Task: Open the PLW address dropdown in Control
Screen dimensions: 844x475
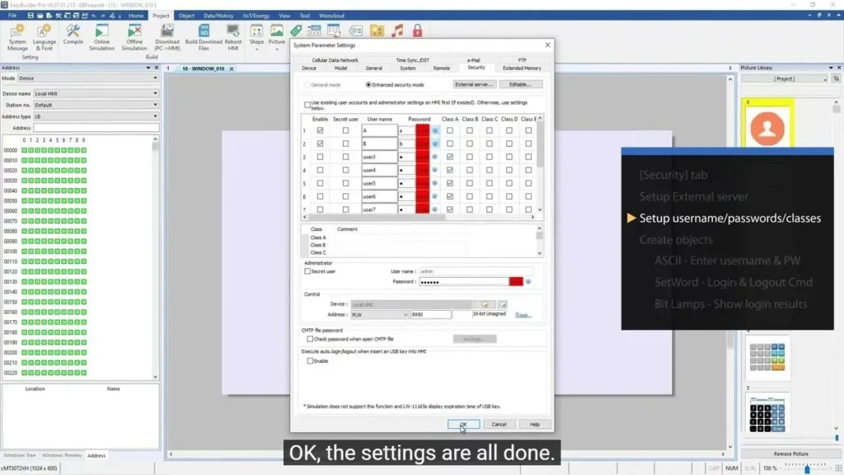Action: coord(406,315)
